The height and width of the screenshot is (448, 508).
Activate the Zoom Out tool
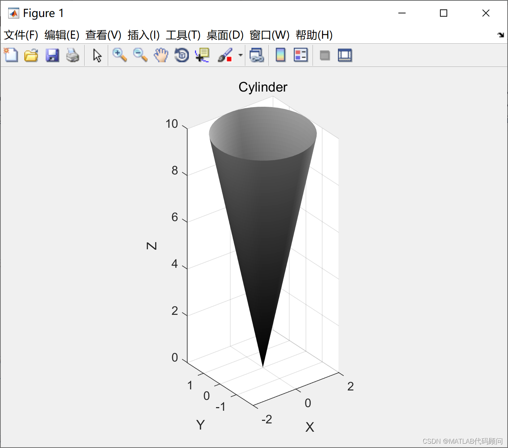click(140, 55)
